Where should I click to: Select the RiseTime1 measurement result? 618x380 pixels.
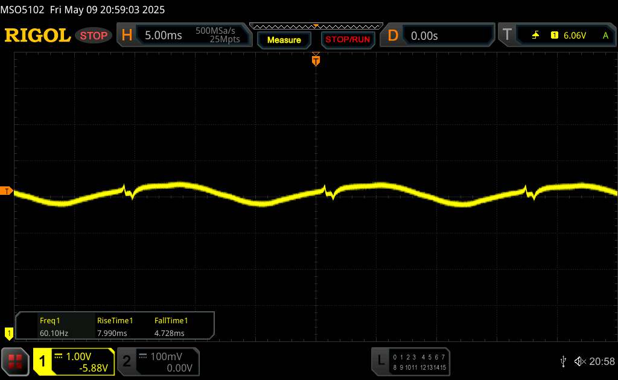click(x=115, y=326)
